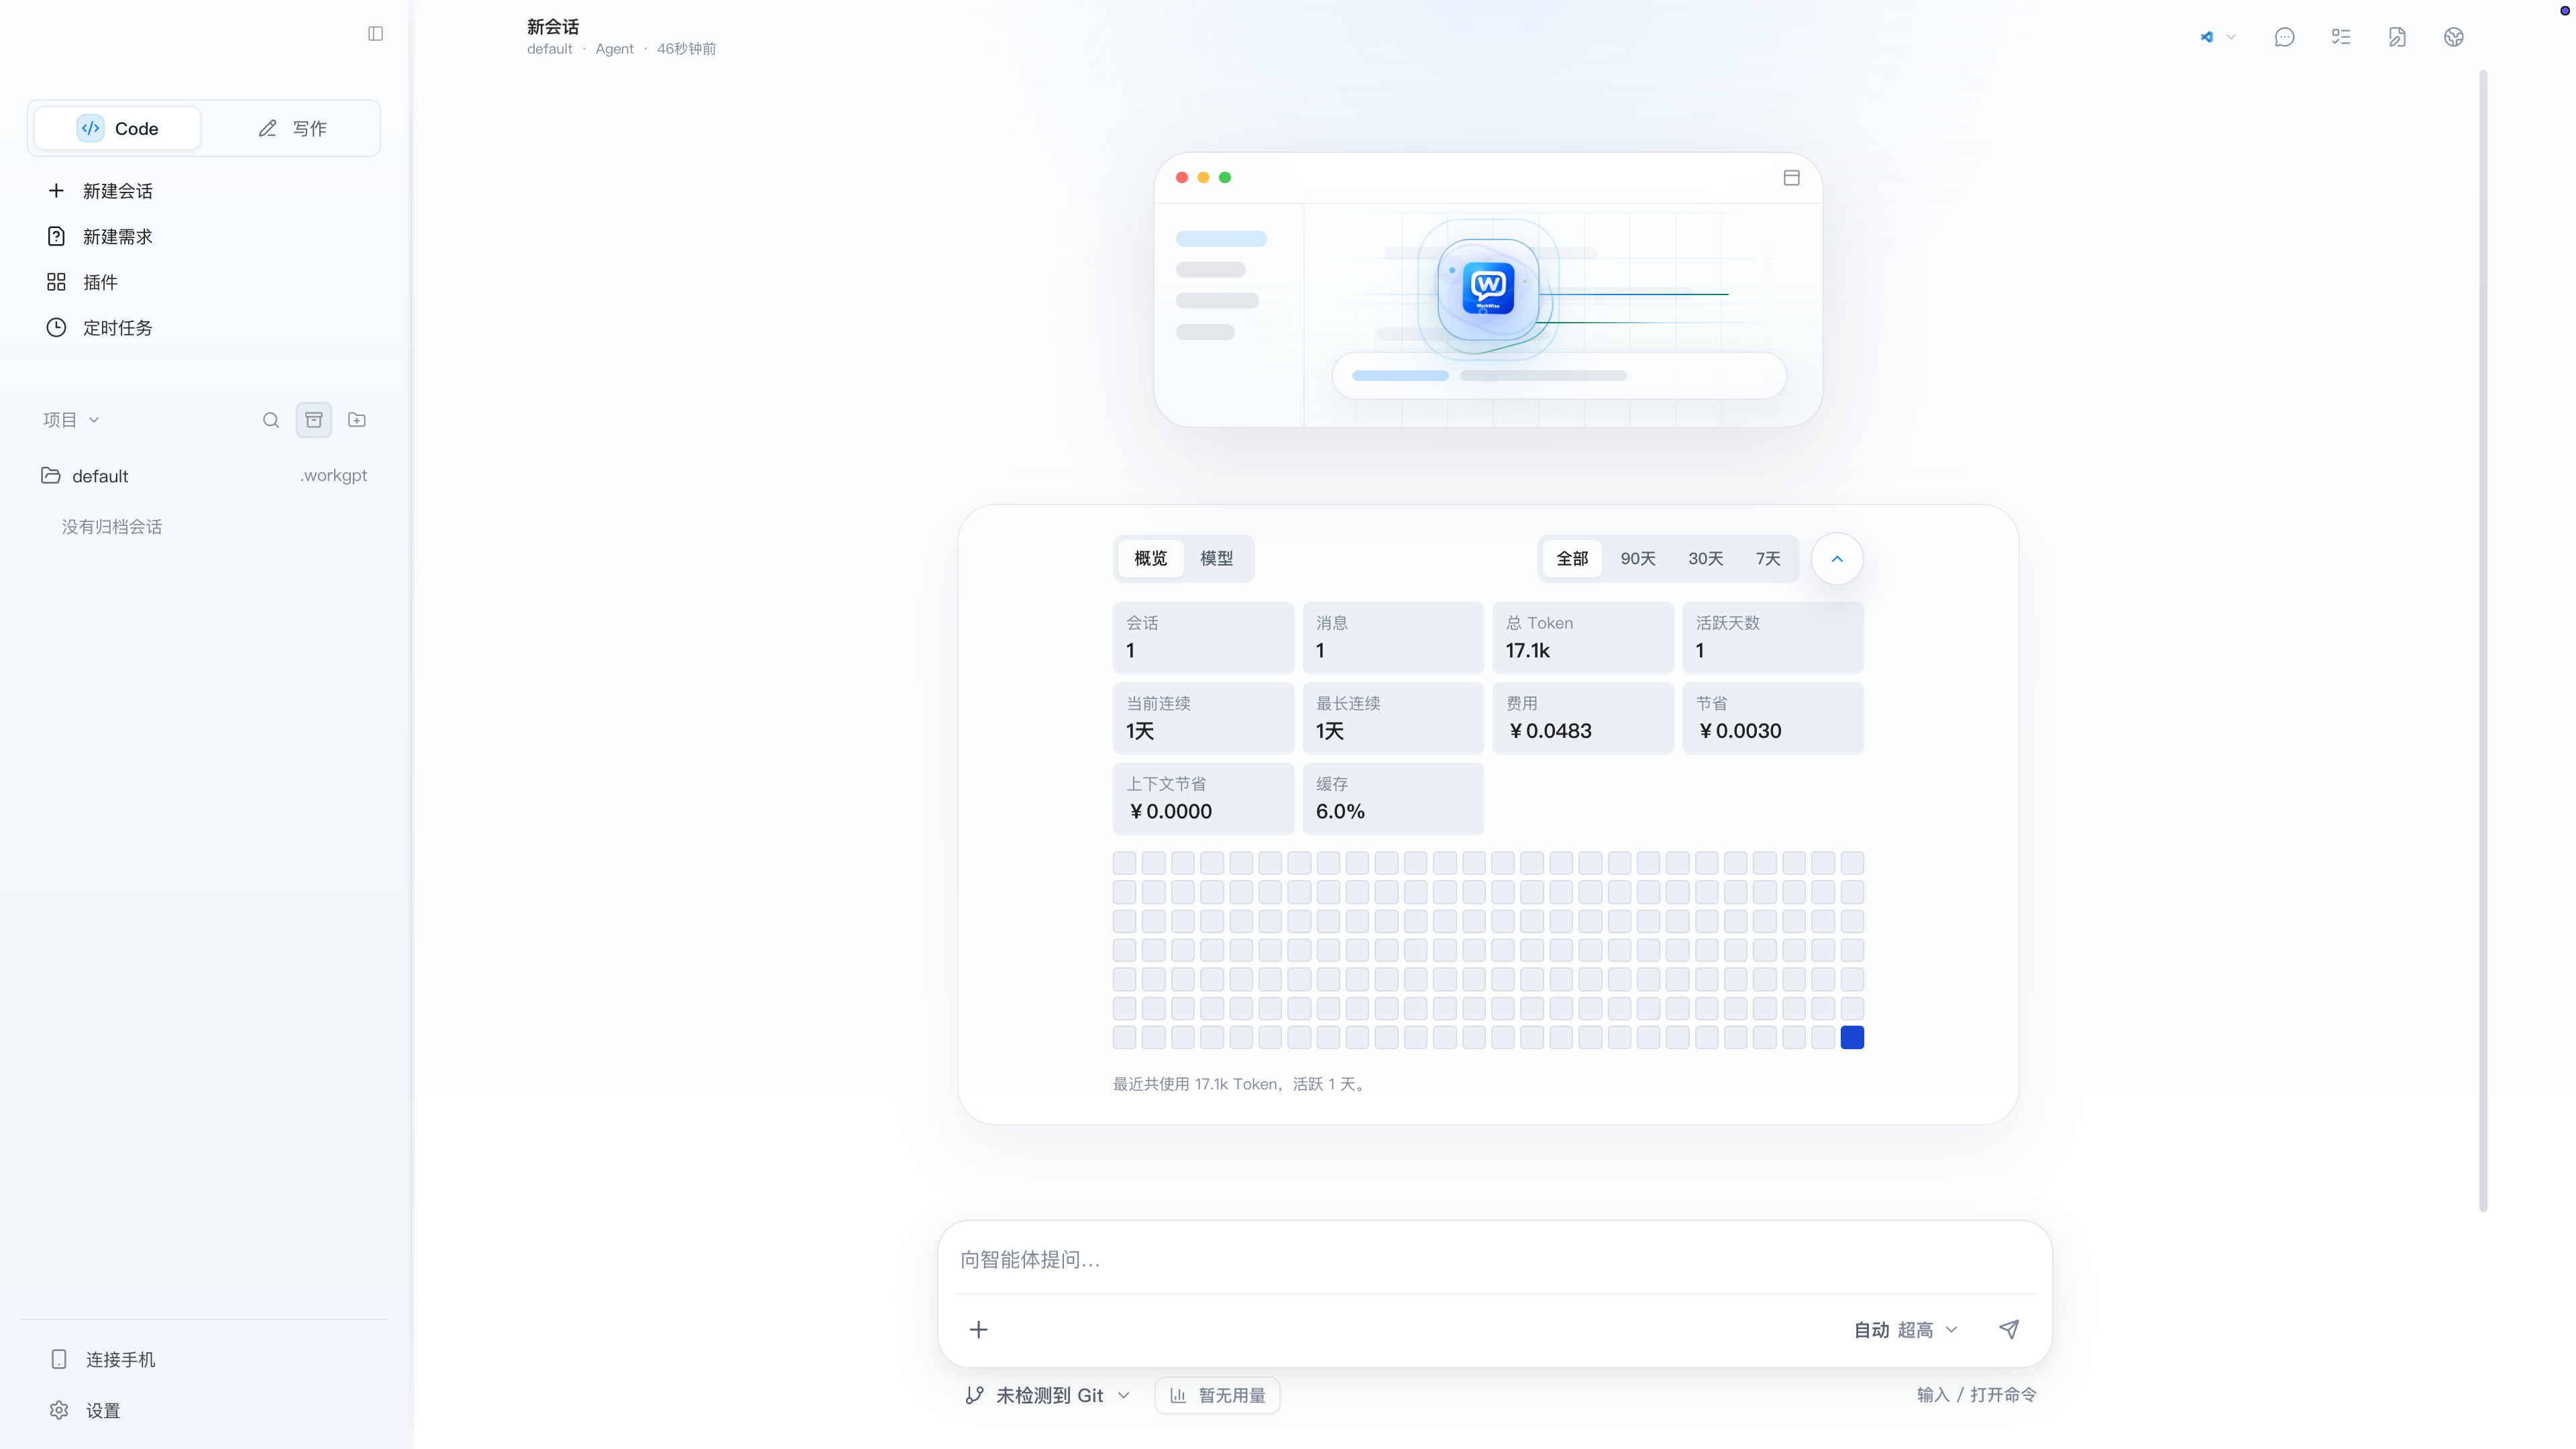
Task: Collapse the usage statistics panel
Action: pos(1837,559)
